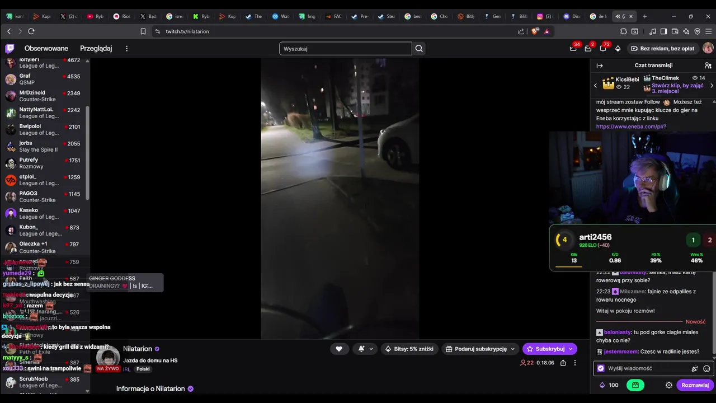This screenshot has height=403, width=716.
Task: Click Nilatarion channel name
Action: (138, 349)
